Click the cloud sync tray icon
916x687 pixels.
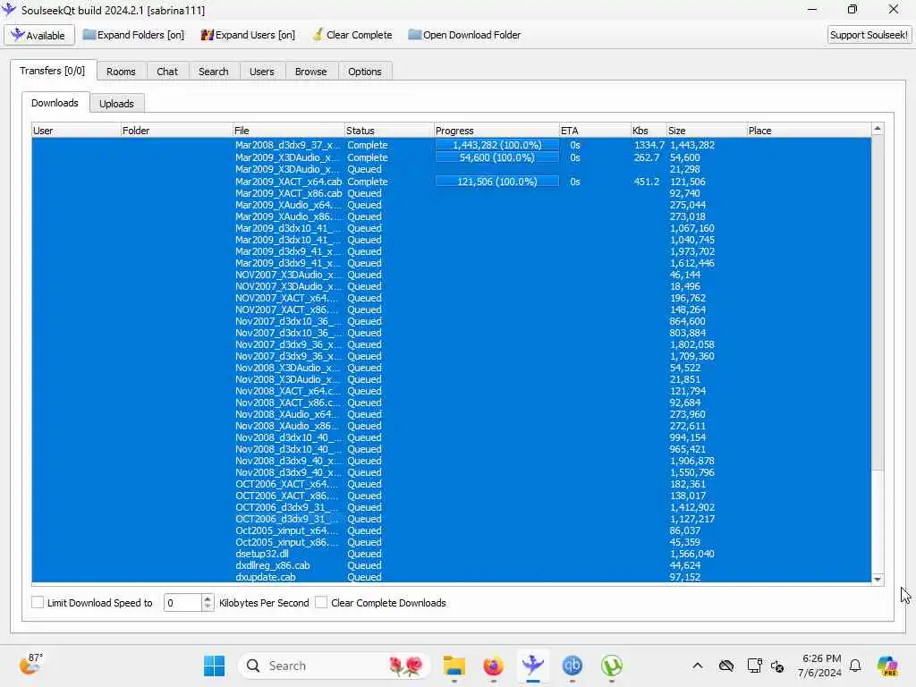(x=726, y=666)
